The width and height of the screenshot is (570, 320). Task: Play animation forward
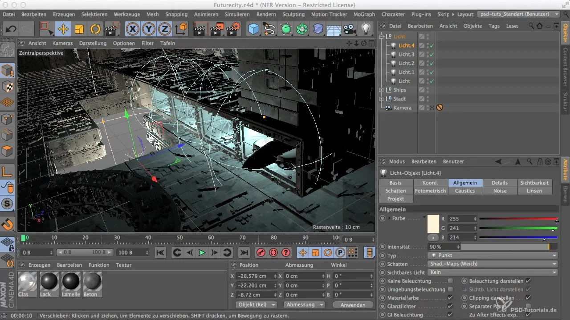coord(202,252)
